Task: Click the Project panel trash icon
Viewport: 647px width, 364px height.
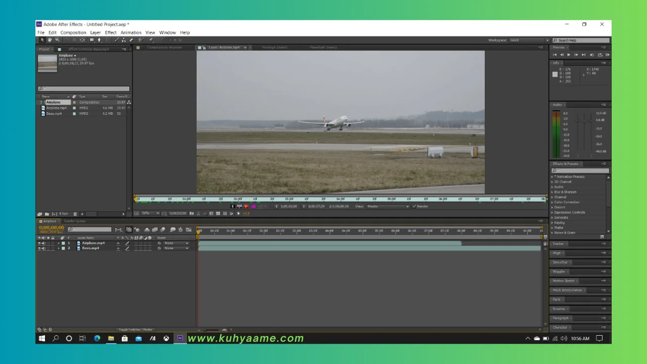Action: point(75,214)
